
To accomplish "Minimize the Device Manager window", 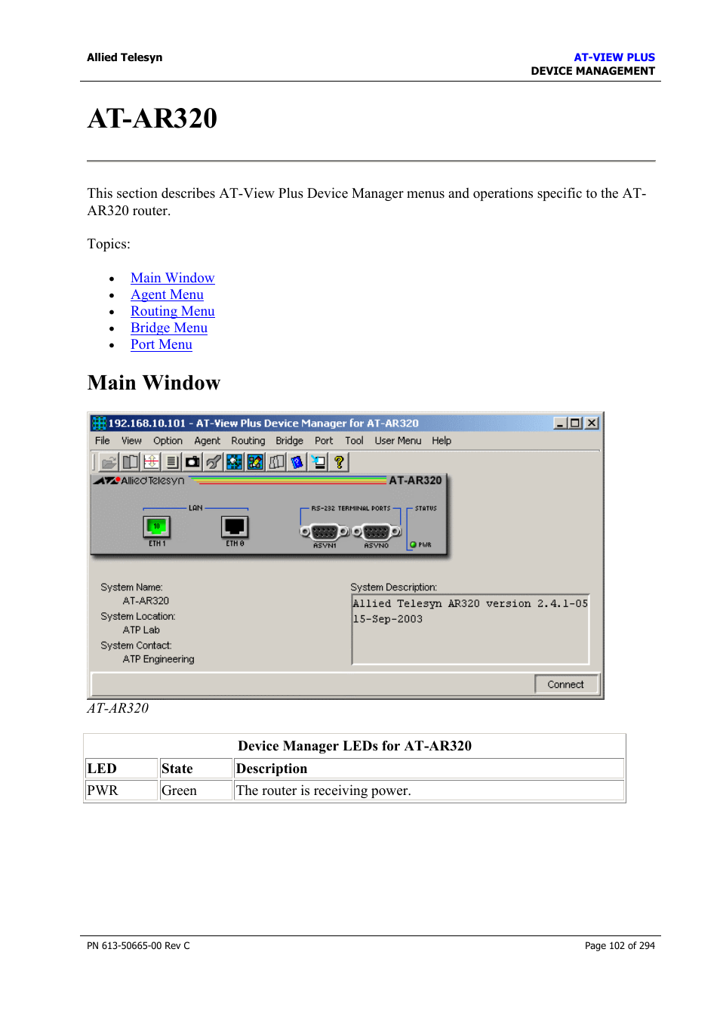I will 560,423.
